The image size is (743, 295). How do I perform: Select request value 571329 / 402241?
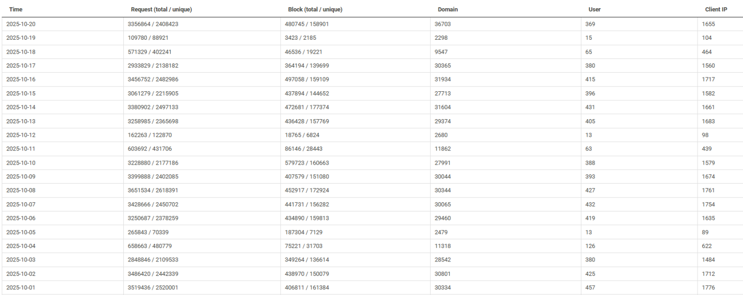coord(153,52)
